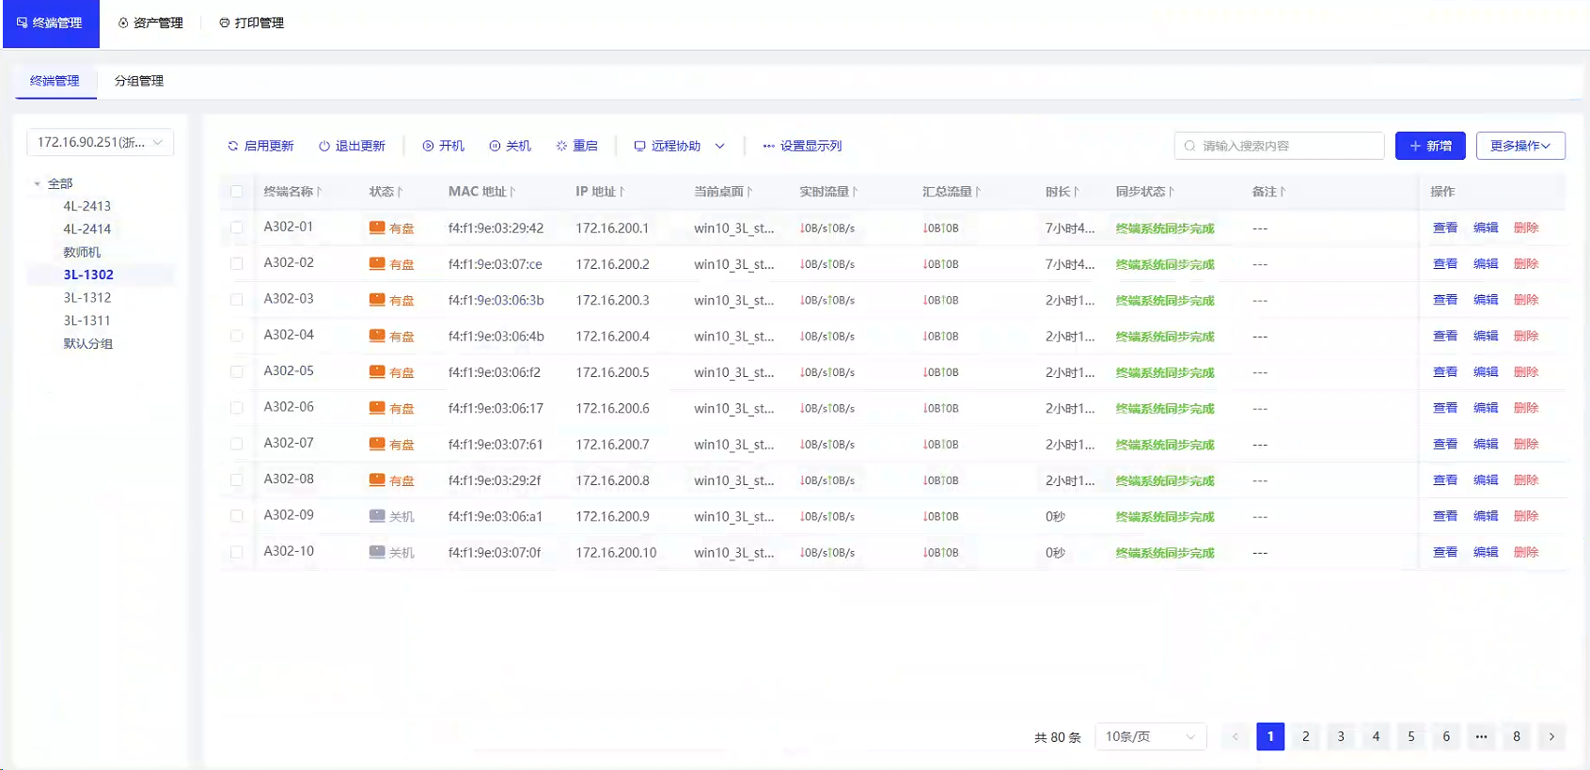
Task: Open the 10条/页 page size selector
Action: [x=1150, y=737]
